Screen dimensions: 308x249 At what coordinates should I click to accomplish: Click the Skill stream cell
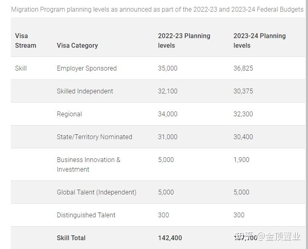21,68
